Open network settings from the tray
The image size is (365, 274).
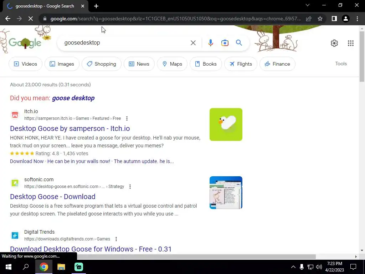point(310,267)
